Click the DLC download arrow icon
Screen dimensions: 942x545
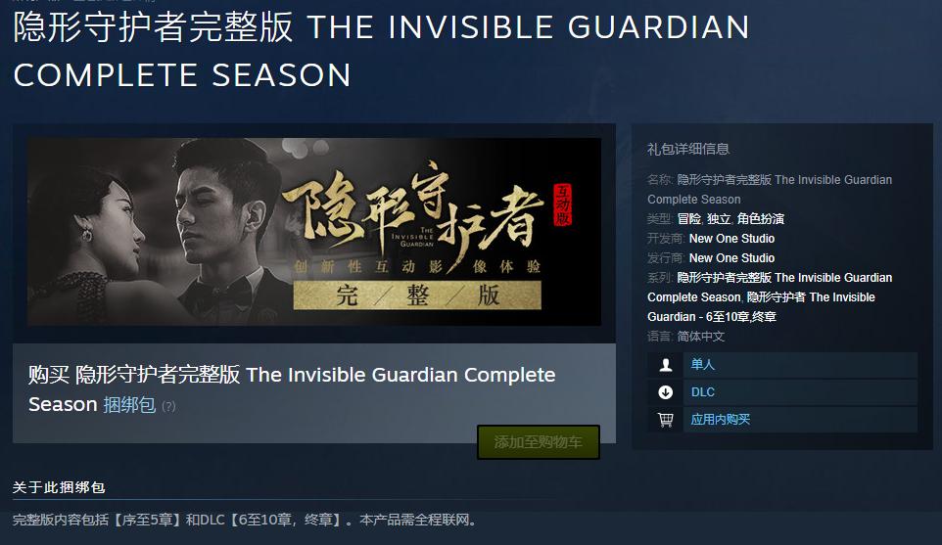(x=665, y=392)
